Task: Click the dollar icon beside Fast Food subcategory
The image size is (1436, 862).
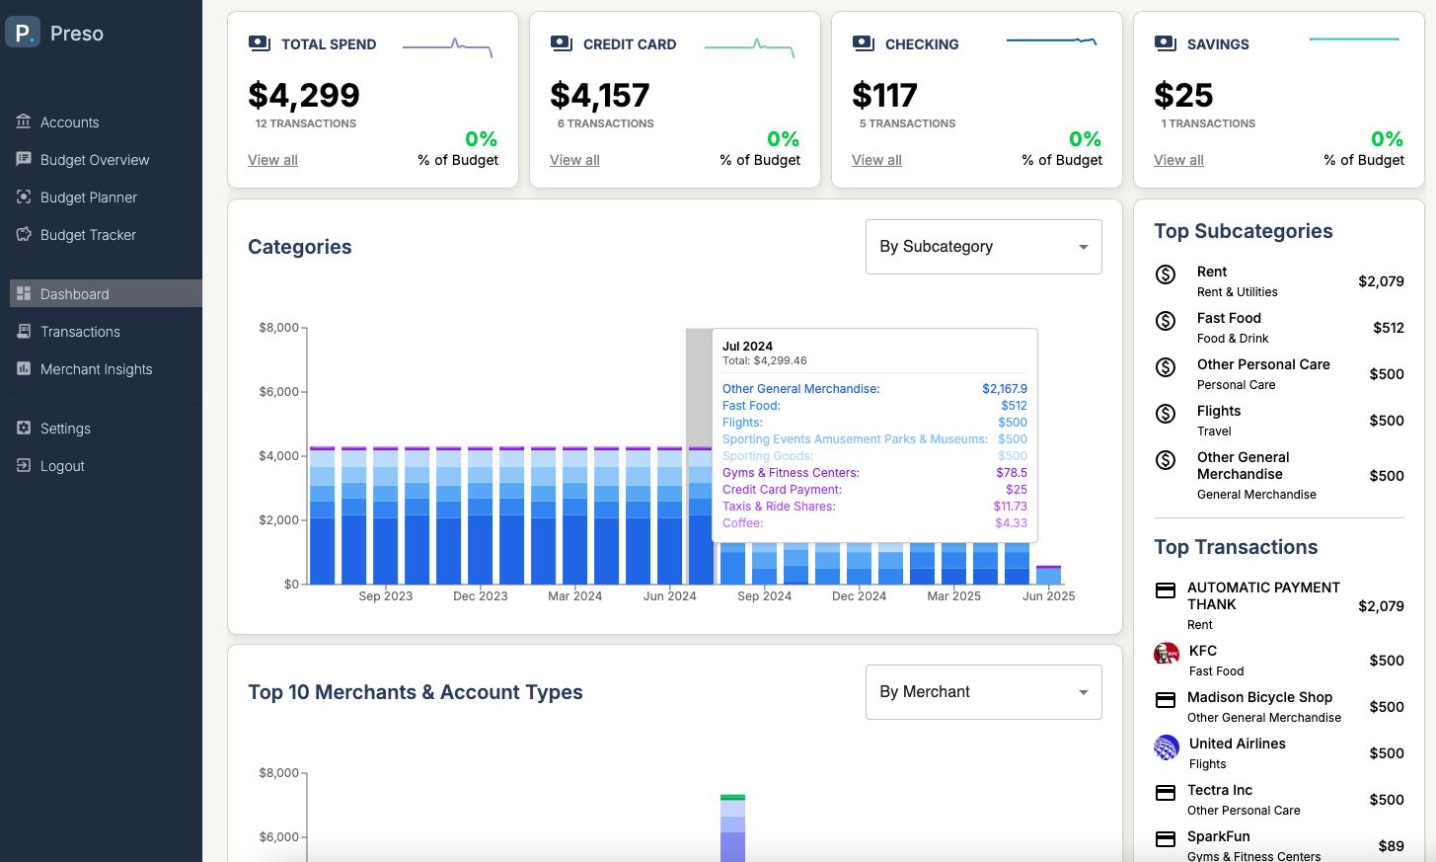Action: [x=1166, y=321]
